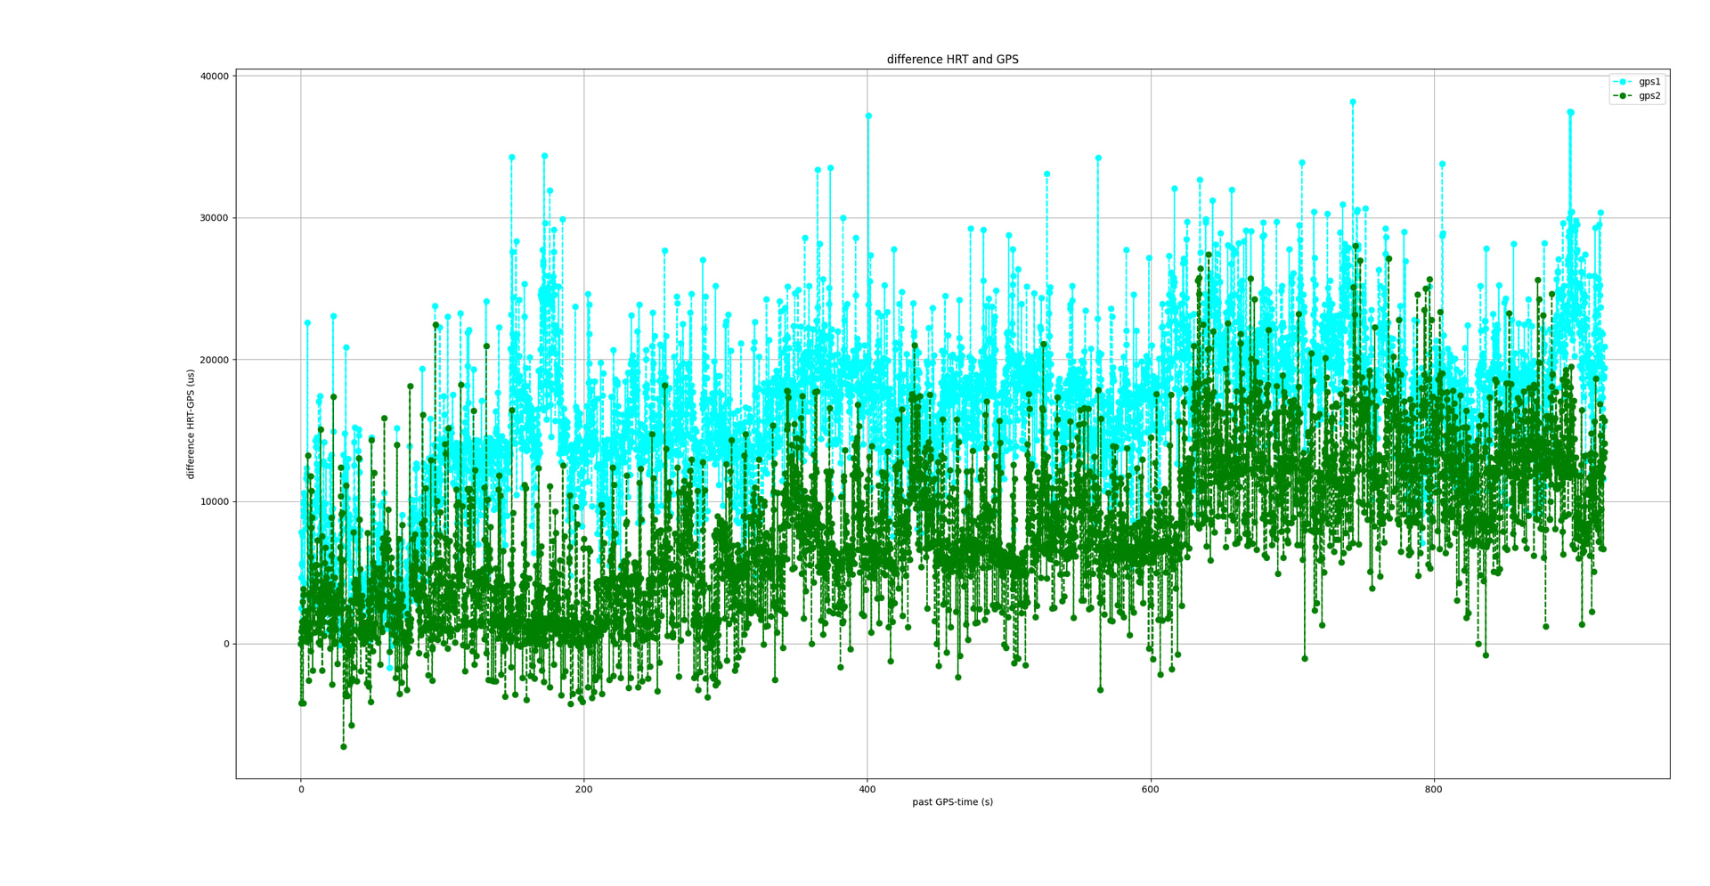
Task: Select the gps2 legend label text
Action: tap(1649, 96)
